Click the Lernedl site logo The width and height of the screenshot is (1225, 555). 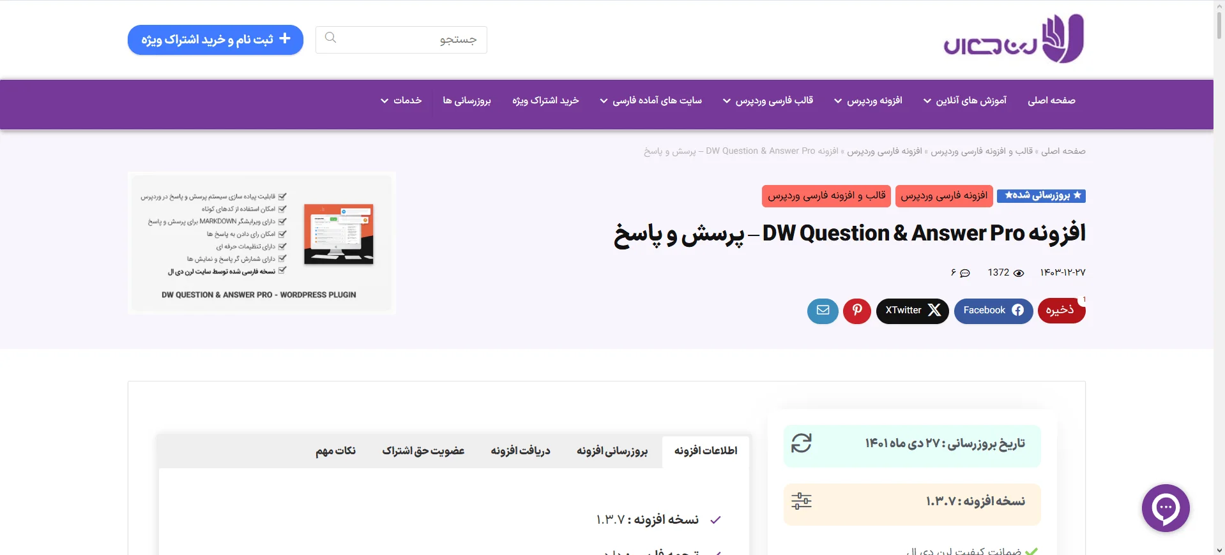(x=1014, y=38)
